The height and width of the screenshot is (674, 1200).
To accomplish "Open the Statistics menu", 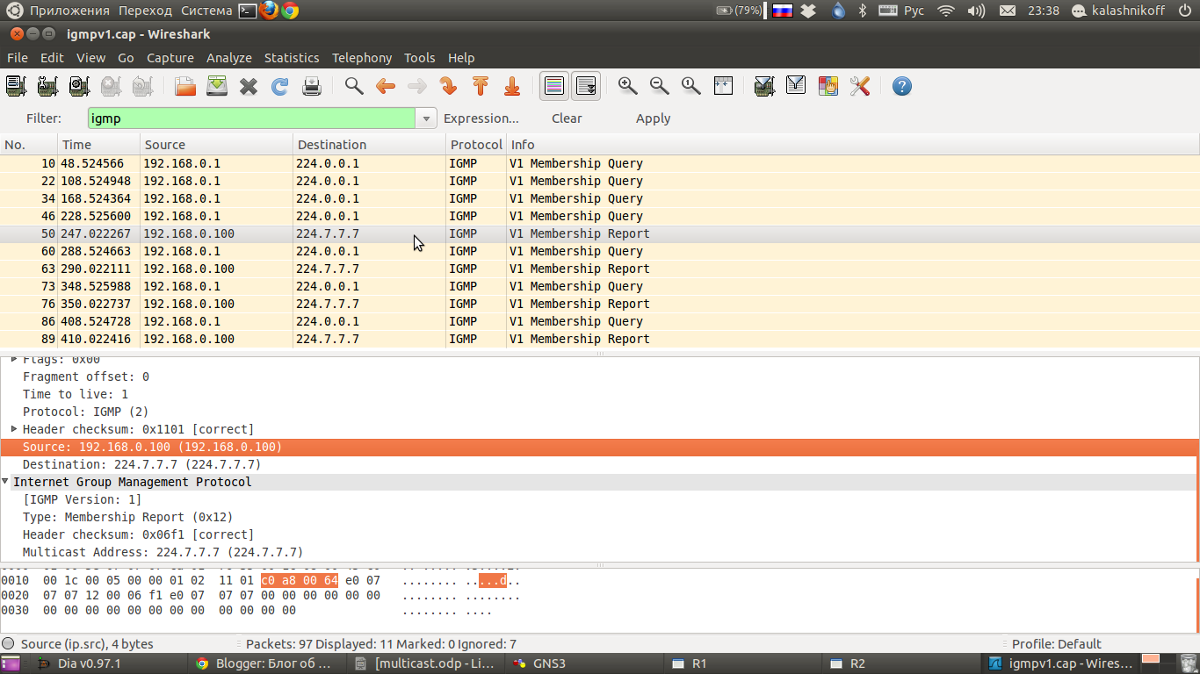I will pos(292,58).
